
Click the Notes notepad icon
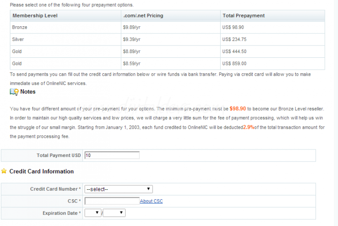(14, 92)
